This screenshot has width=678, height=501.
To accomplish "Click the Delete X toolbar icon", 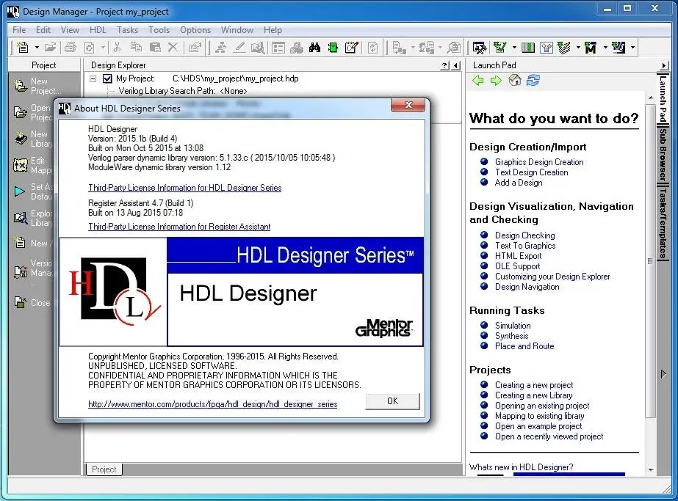I will point(173,47).
